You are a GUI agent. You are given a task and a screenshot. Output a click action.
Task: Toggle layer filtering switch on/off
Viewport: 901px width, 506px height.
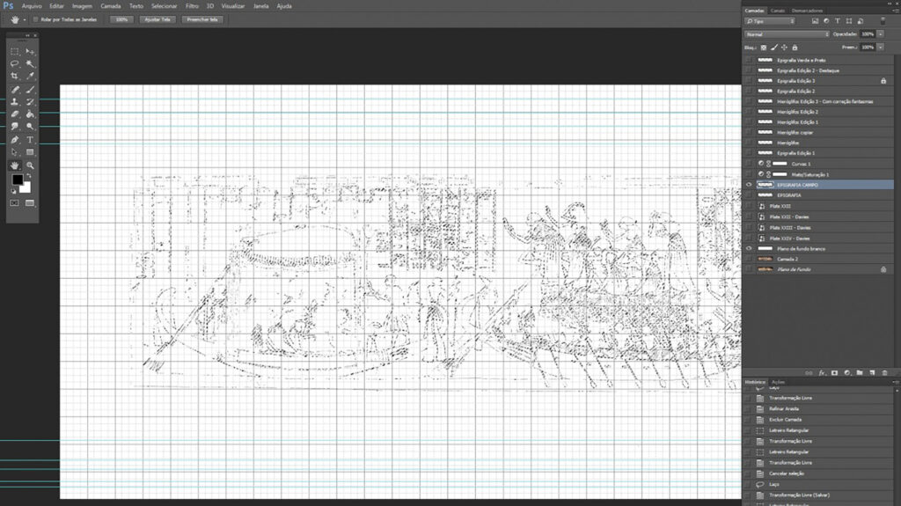[x=883, y=21]
